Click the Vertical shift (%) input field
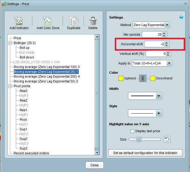The width and height of the screenshot is (190, 172). point(156,54)
